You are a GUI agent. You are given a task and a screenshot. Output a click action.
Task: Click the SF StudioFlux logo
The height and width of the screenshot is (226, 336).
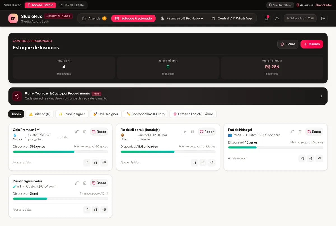(13, 19)
